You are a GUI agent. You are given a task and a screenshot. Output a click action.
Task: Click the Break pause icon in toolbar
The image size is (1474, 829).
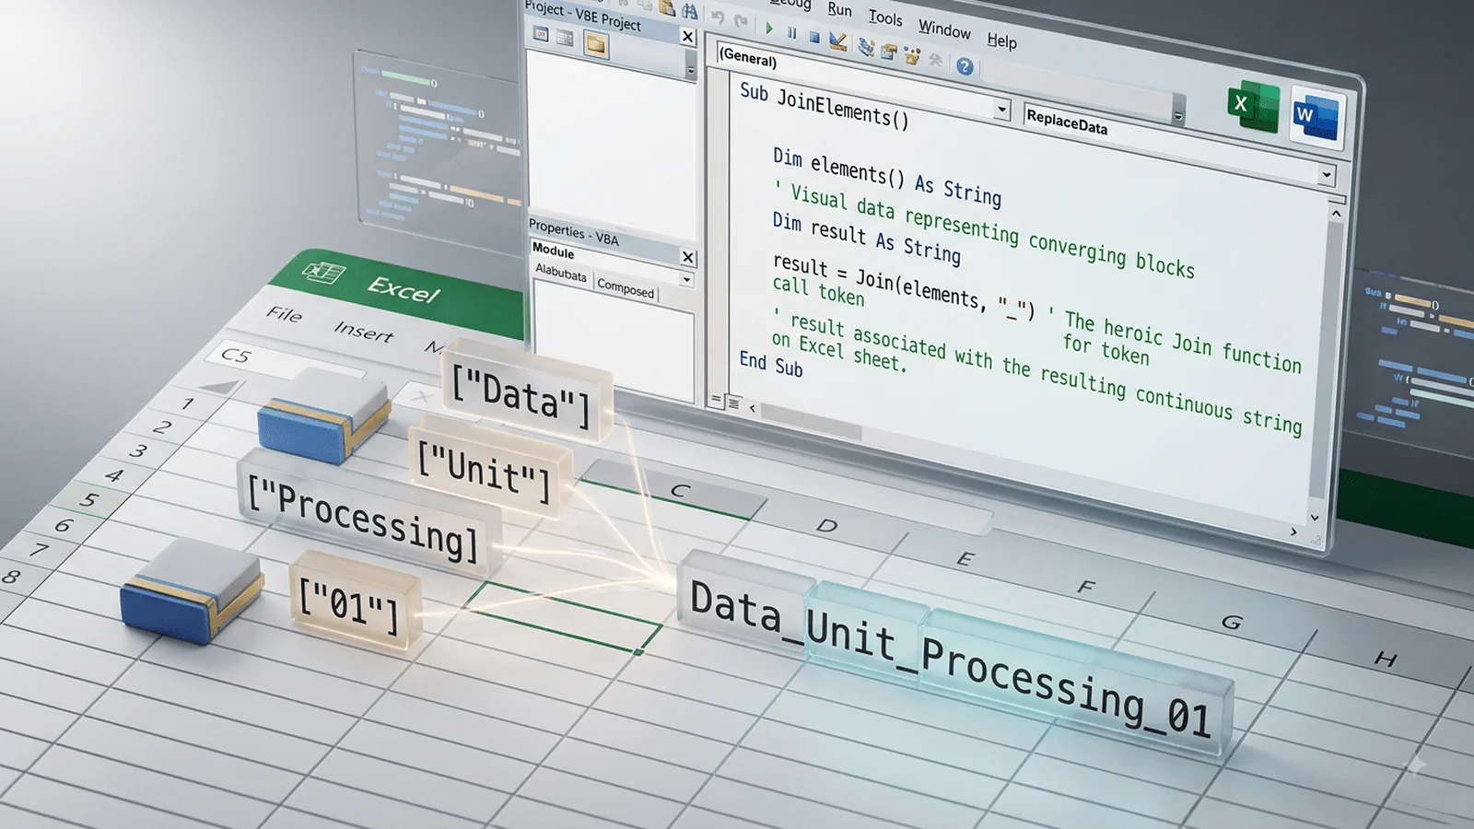[x=791, y=32]
